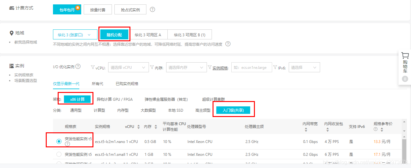Select 异构计算 GPU / FPGA architecture

[x=115, y=99]
